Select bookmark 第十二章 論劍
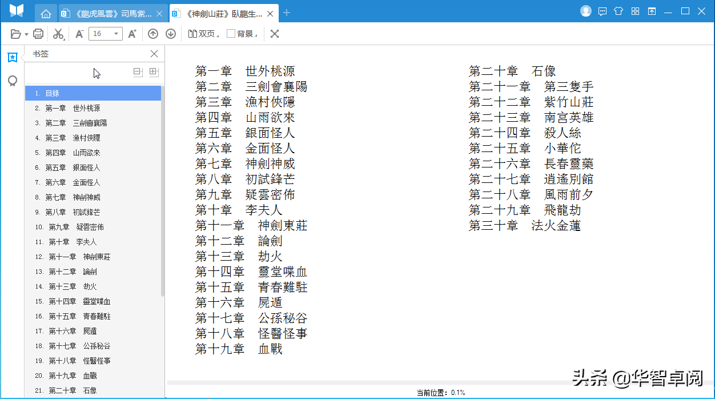The image size is (715, 399). [x=93, y=272]
